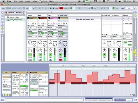Toggle the Info View triangle at bottom left
The image size is (138, 103).
pos(2,100)
